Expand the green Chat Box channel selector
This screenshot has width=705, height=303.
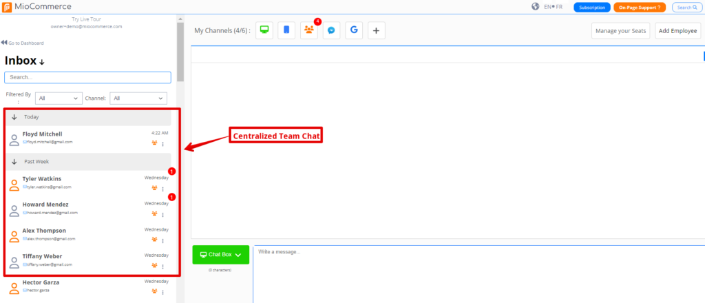221,254
